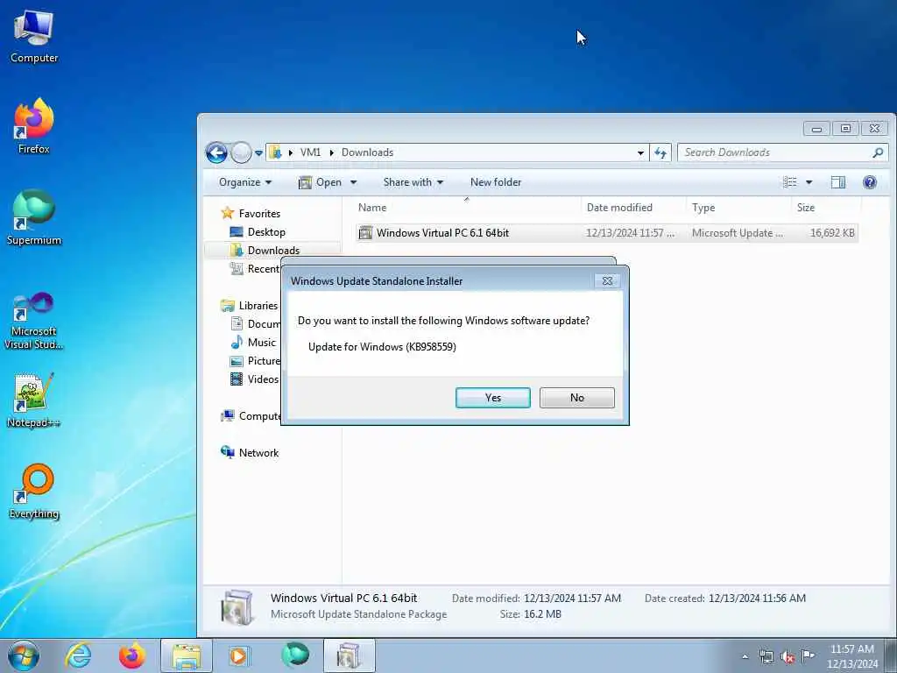Sort by Date modified column

pos(633,207)
